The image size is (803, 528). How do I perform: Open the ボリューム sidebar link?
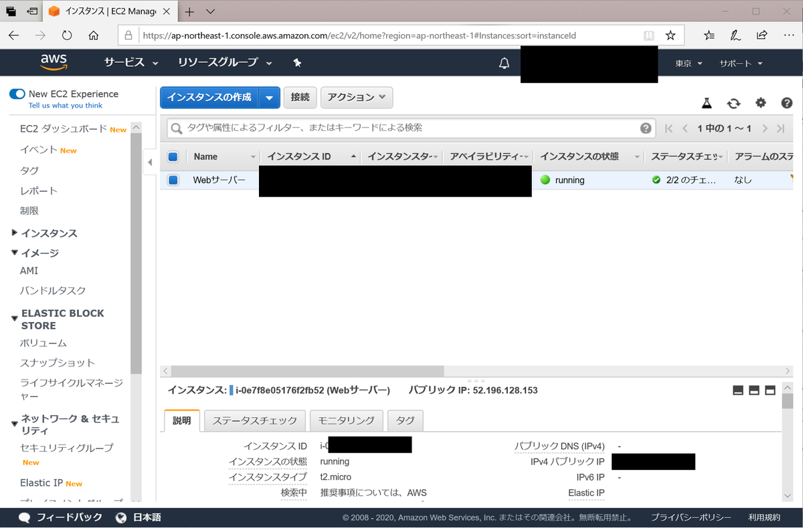tap(43, 343)
